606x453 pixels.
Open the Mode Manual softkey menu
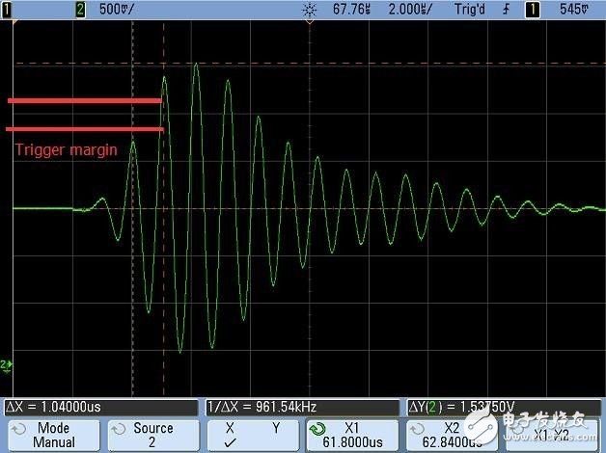(x=53, y=436)
